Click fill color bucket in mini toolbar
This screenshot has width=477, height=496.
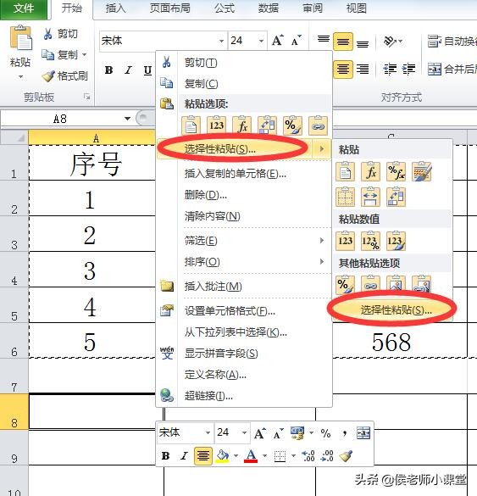pos(223,456)
